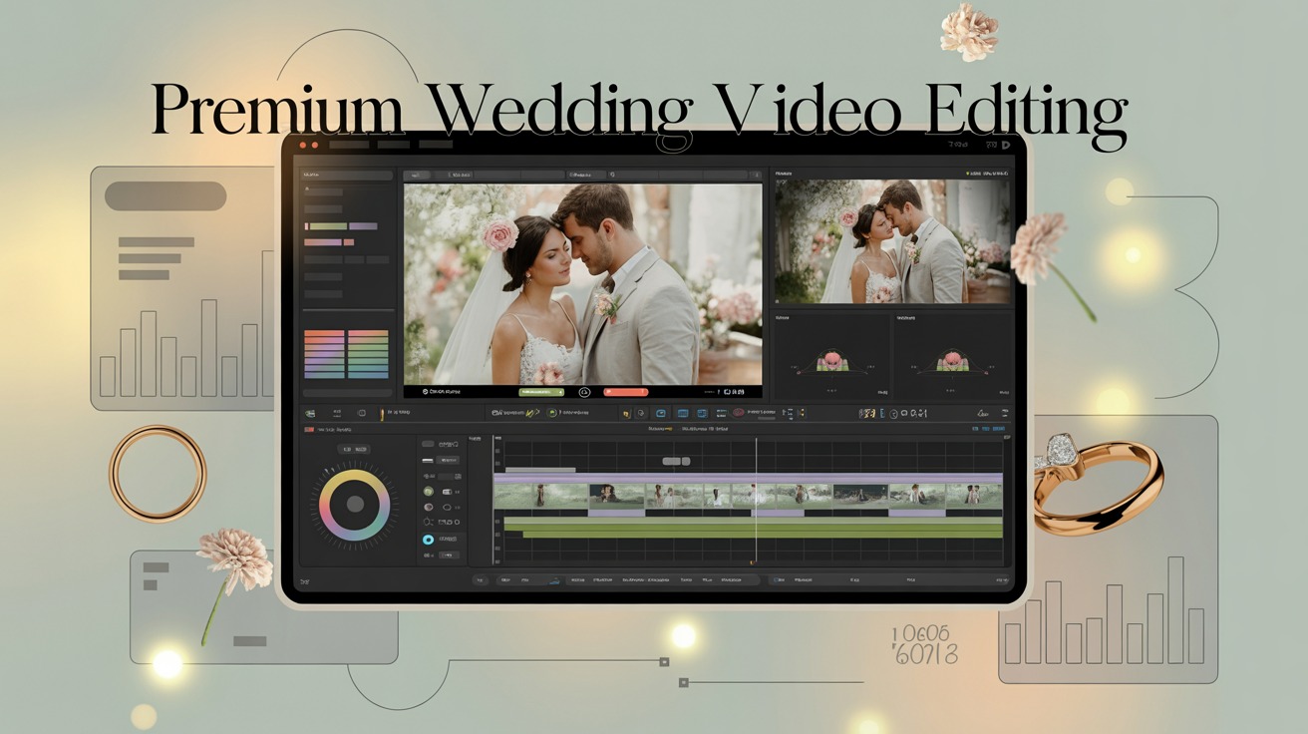Click the red oval icon in the middle toolbar

pos(739,412)
